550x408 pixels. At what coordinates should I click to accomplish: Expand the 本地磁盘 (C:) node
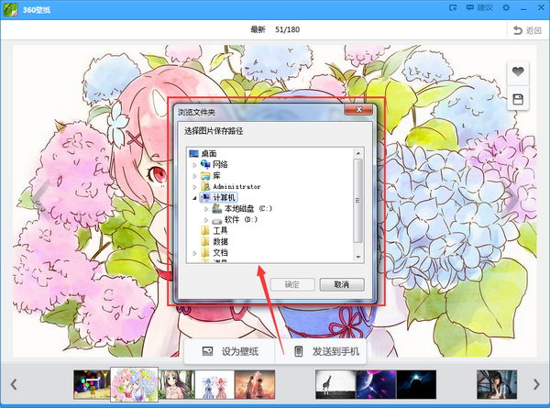point(206,209)
